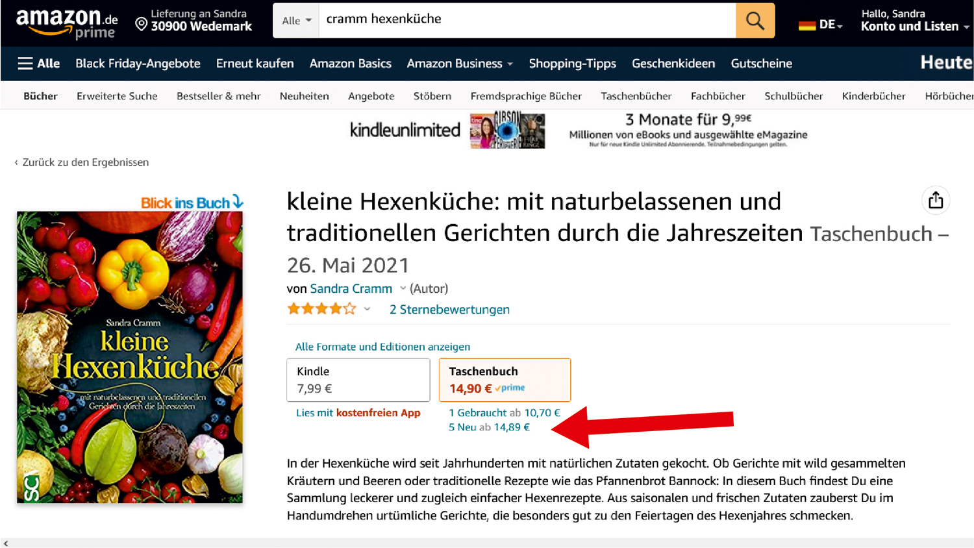Click in the search field with cramm hexenküche
This screenshot has width=974, height=548.
pyautogui.click(x=527, y=20)
